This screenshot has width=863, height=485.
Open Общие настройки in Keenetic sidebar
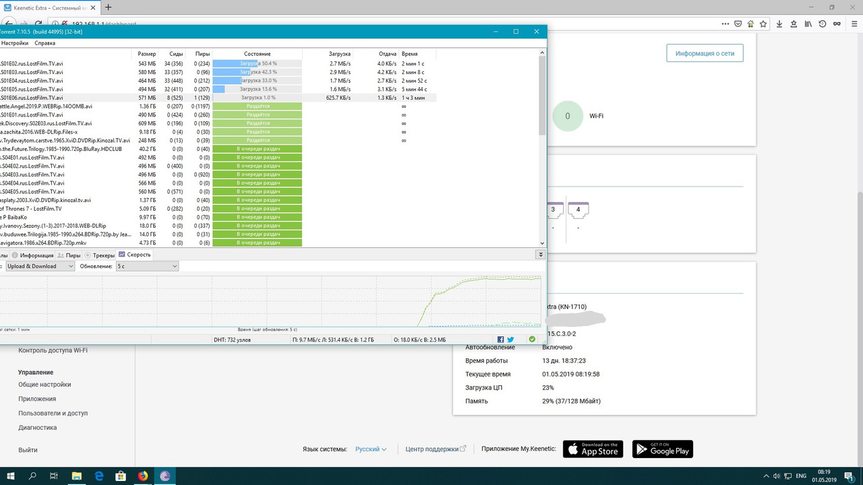click(x=44, y=385)
